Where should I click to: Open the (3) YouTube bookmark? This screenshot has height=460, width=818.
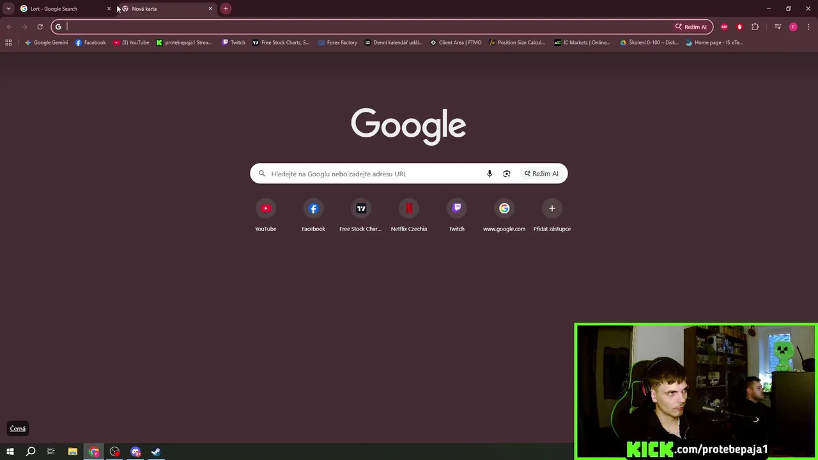coord(131,43)
